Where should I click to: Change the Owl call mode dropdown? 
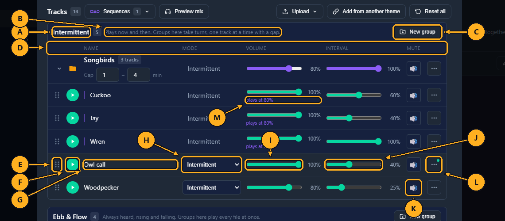pos(212,164)
